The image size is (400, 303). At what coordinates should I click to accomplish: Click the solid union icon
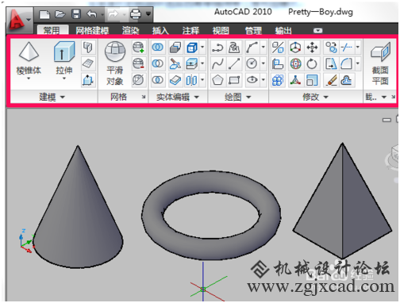tap(158, 48)
